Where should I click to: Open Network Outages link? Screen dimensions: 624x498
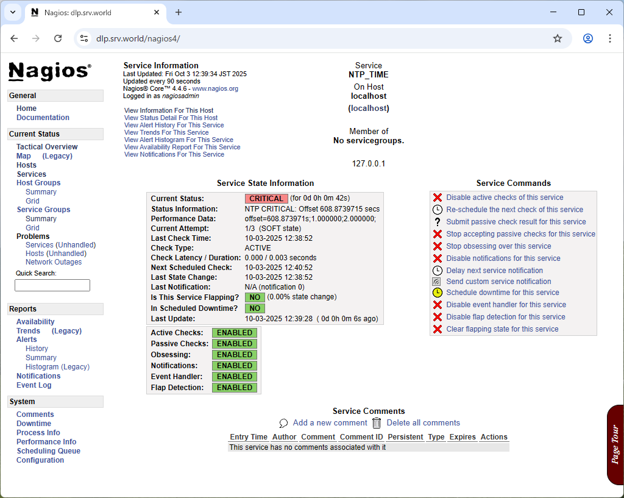[x=54, y=262]
